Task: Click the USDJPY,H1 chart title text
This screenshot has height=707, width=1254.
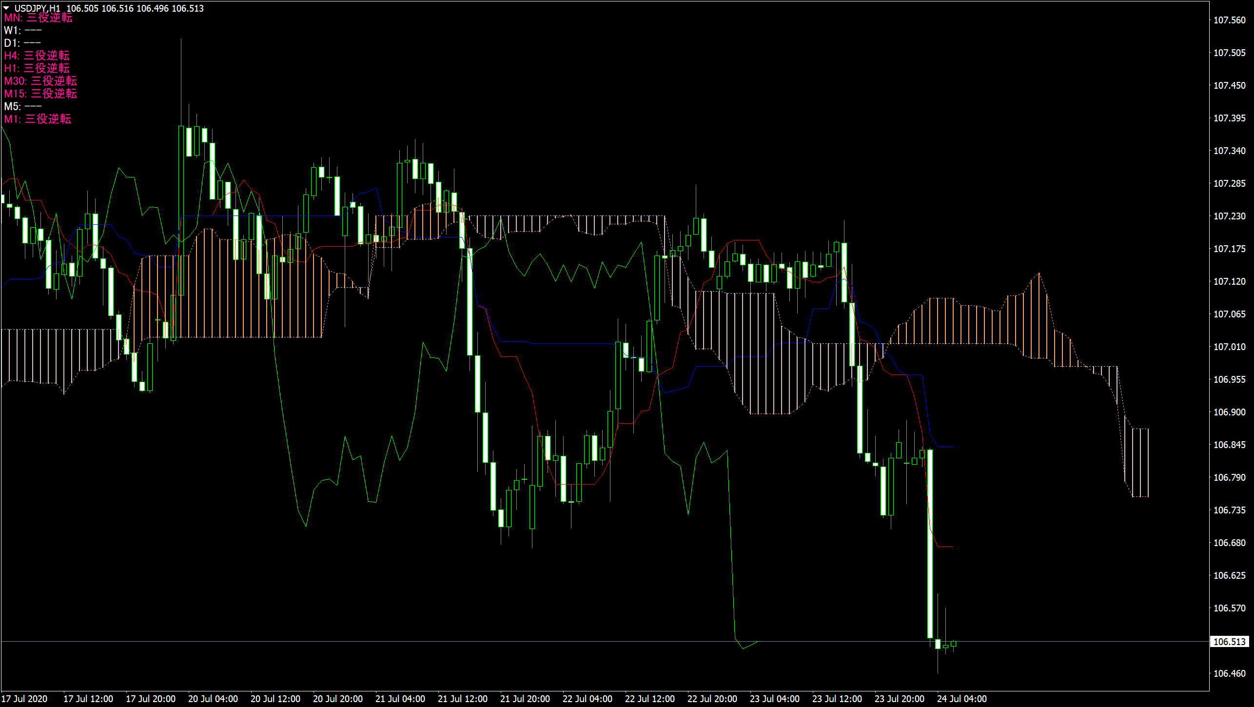Action: [37, 8]
